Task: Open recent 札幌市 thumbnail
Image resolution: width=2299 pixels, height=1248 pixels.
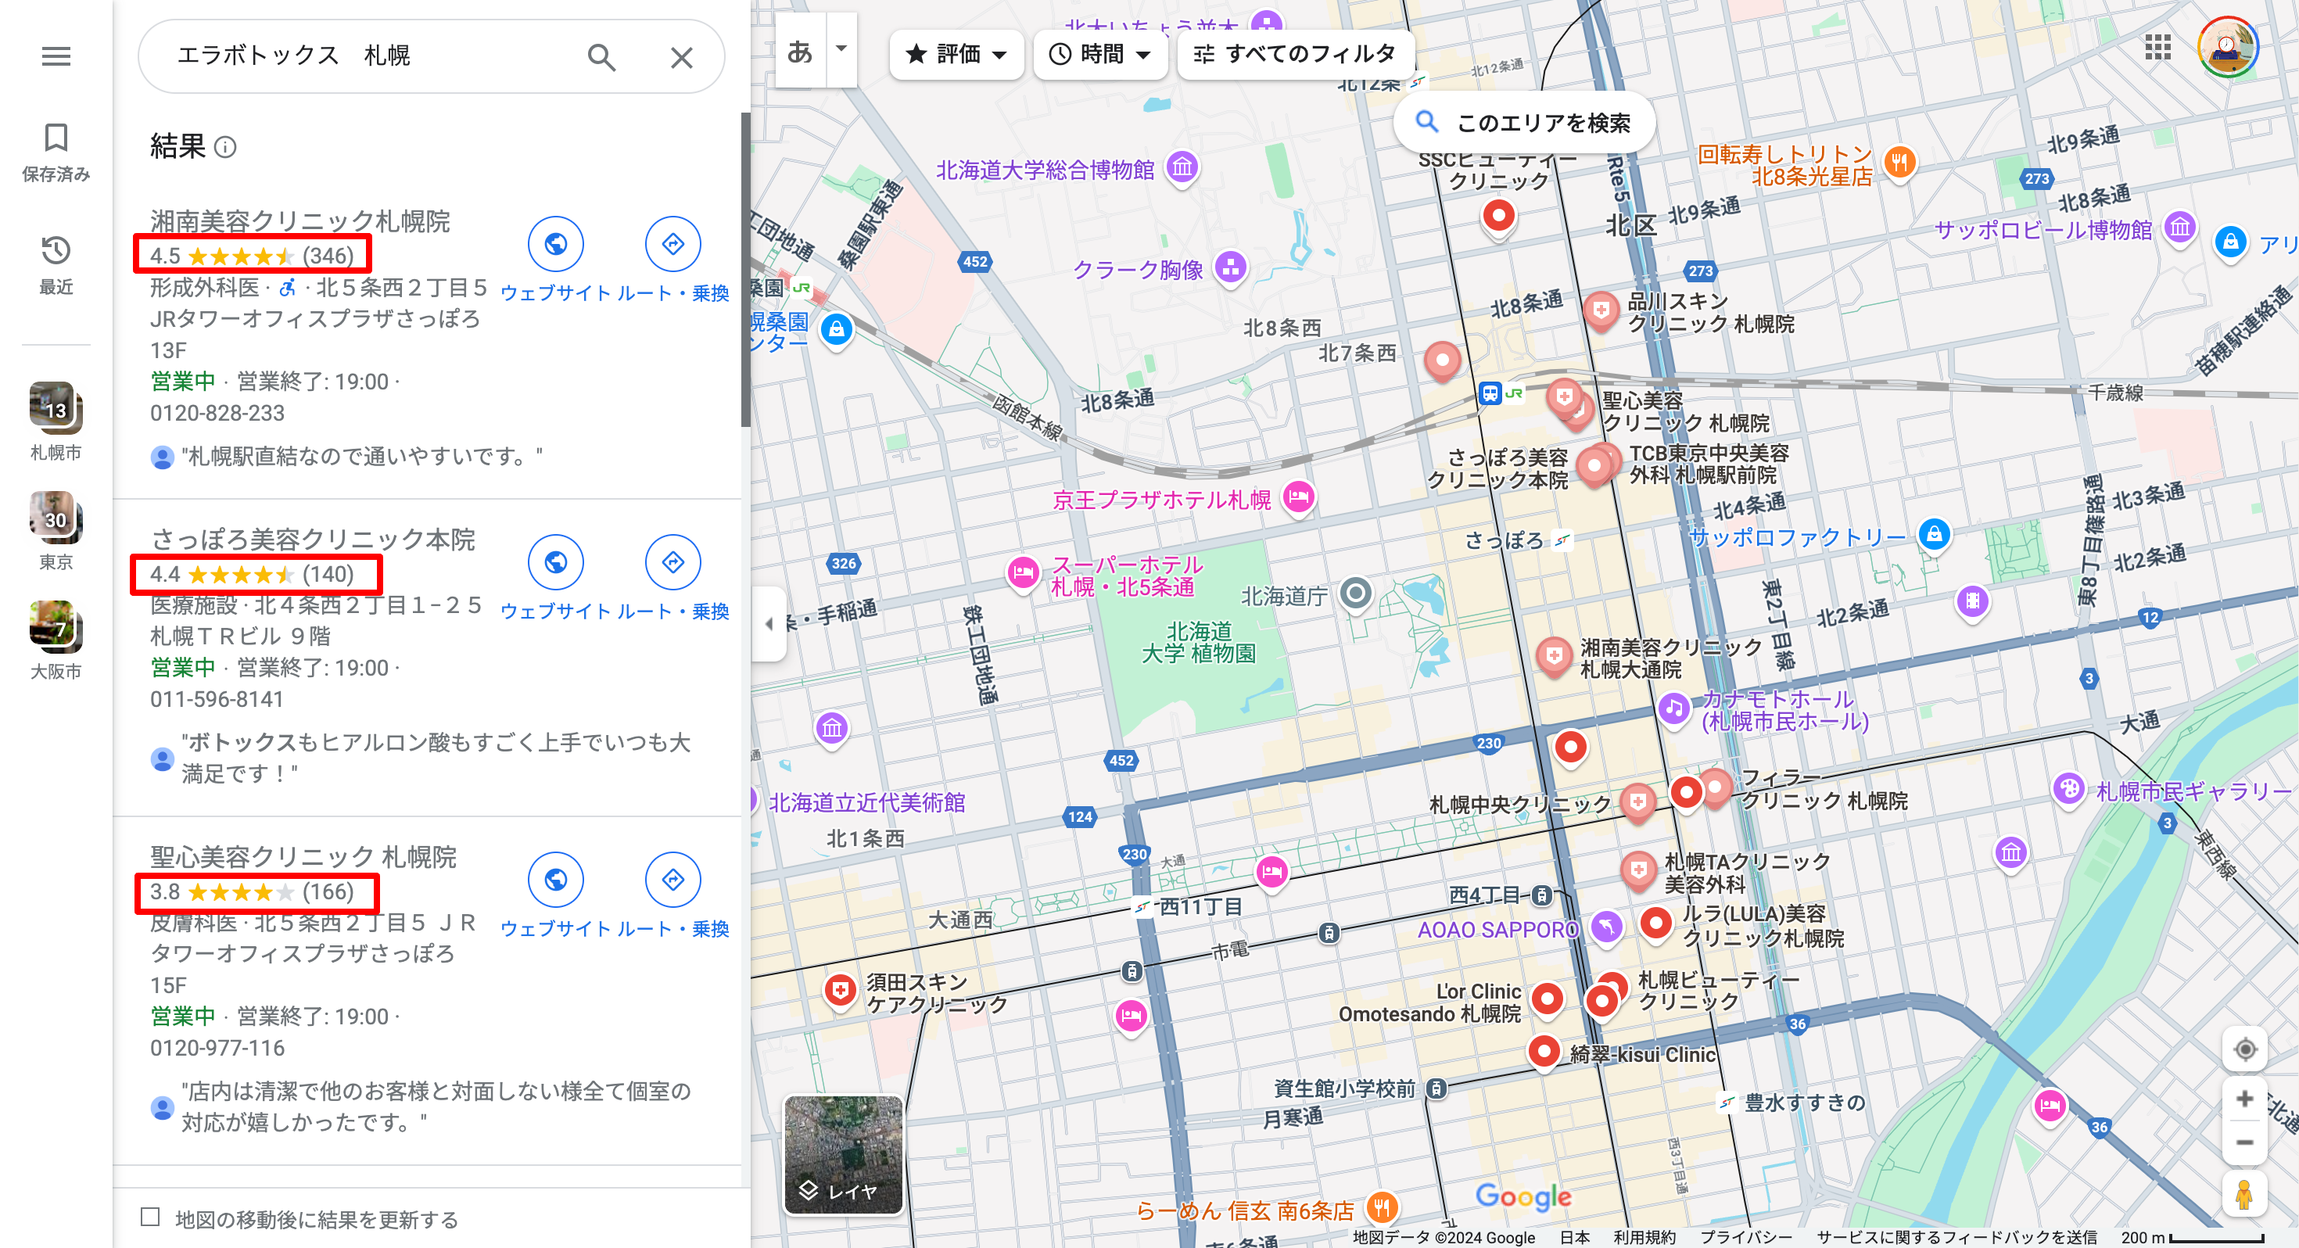Action: point(56,421)
